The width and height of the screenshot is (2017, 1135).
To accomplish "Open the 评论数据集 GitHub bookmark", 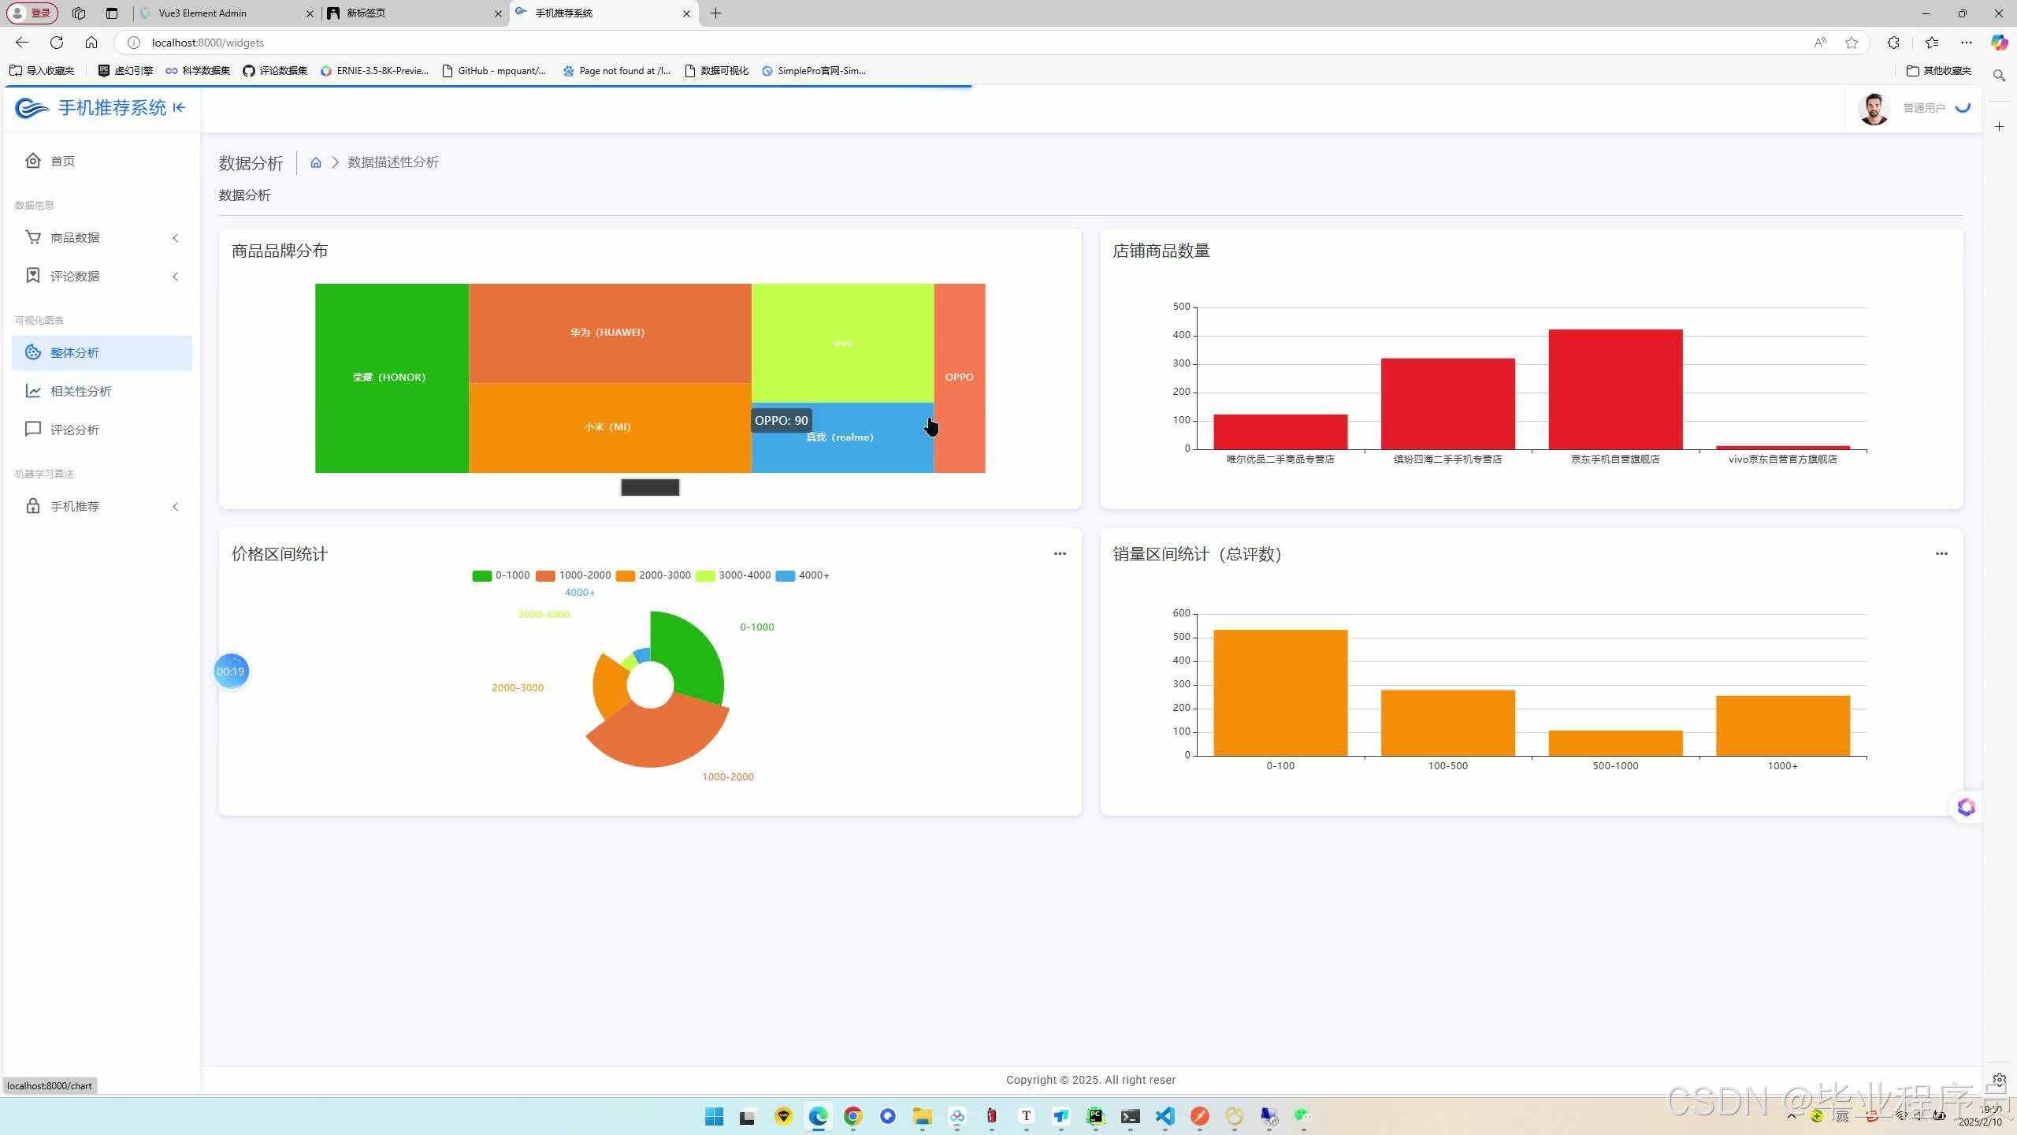I will [275, 71].
